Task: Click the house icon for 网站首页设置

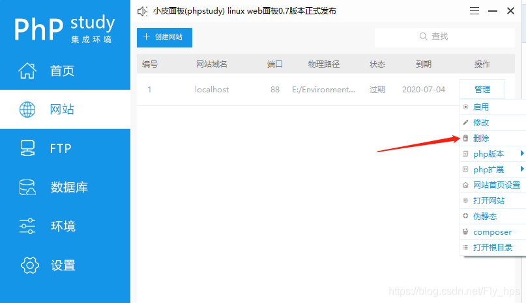Action: click(465, 185)
